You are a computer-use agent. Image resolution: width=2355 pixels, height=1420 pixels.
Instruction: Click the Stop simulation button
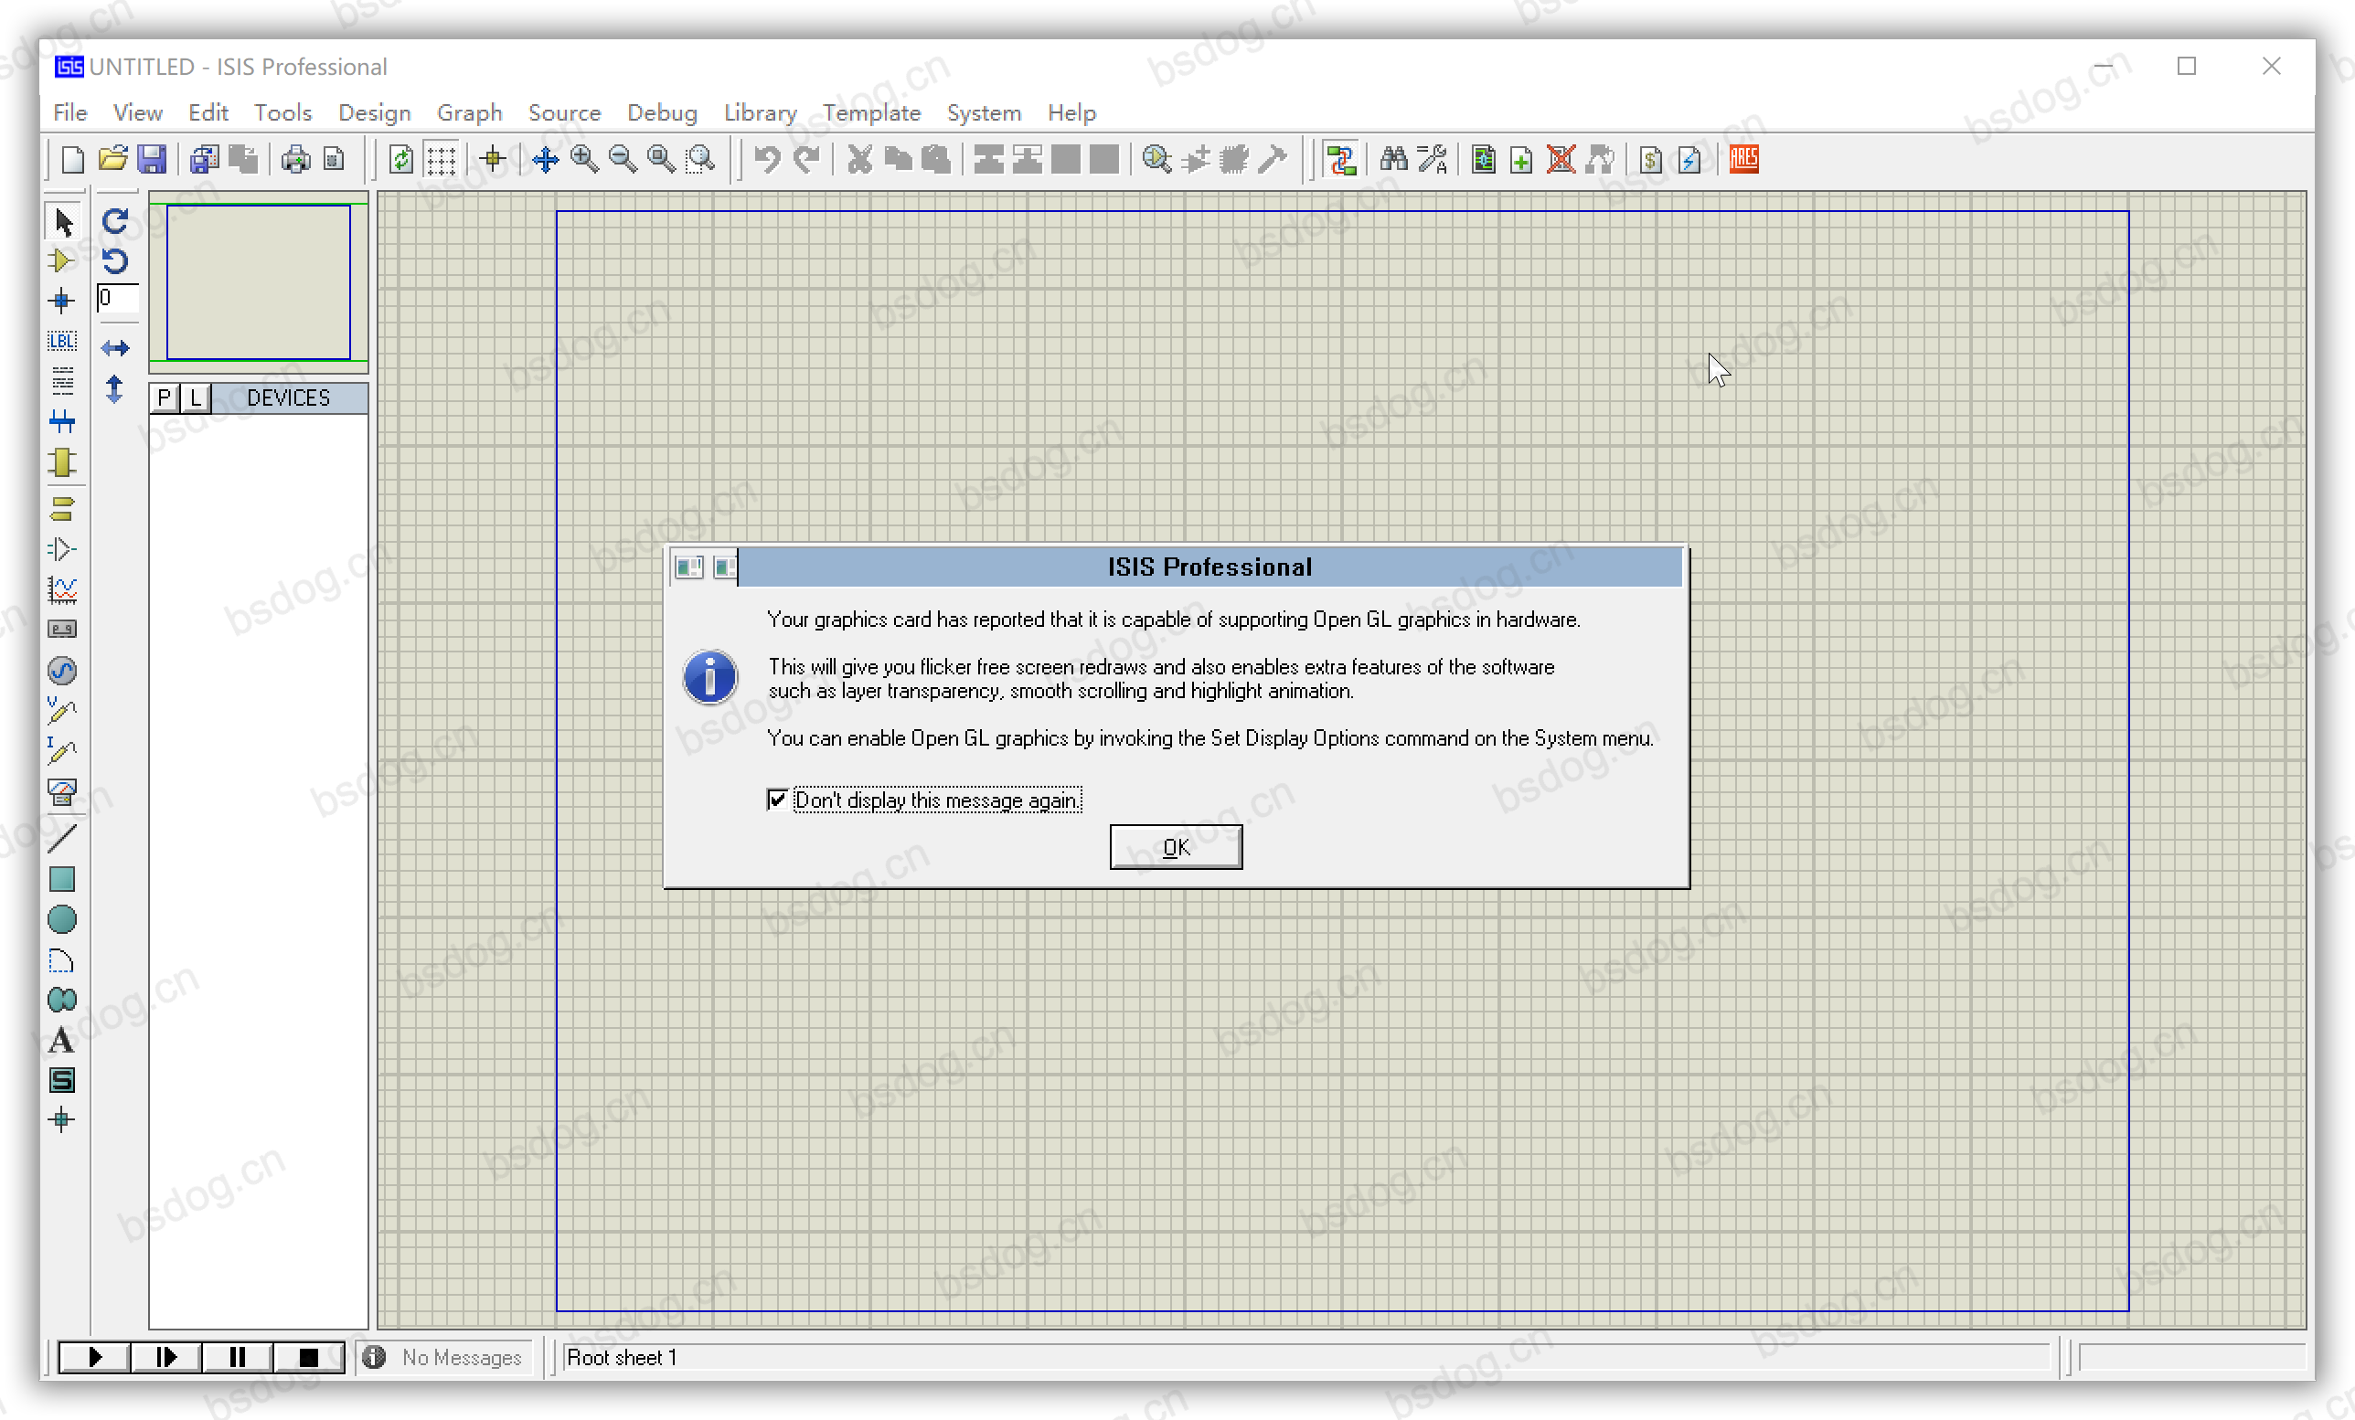point(309,1357)
